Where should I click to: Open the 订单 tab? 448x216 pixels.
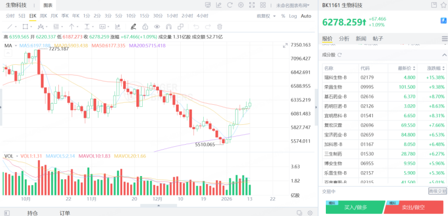pos(65,213)
